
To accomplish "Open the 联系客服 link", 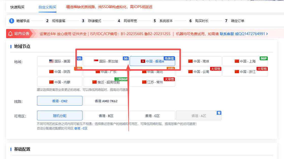I will click(227, 34).
